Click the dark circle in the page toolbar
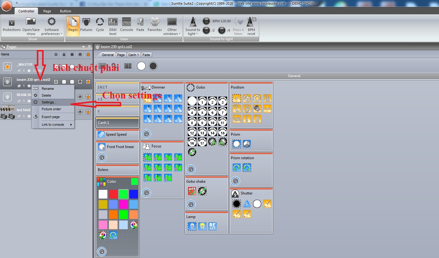This screenshot has width=439, height=258. 153,66
